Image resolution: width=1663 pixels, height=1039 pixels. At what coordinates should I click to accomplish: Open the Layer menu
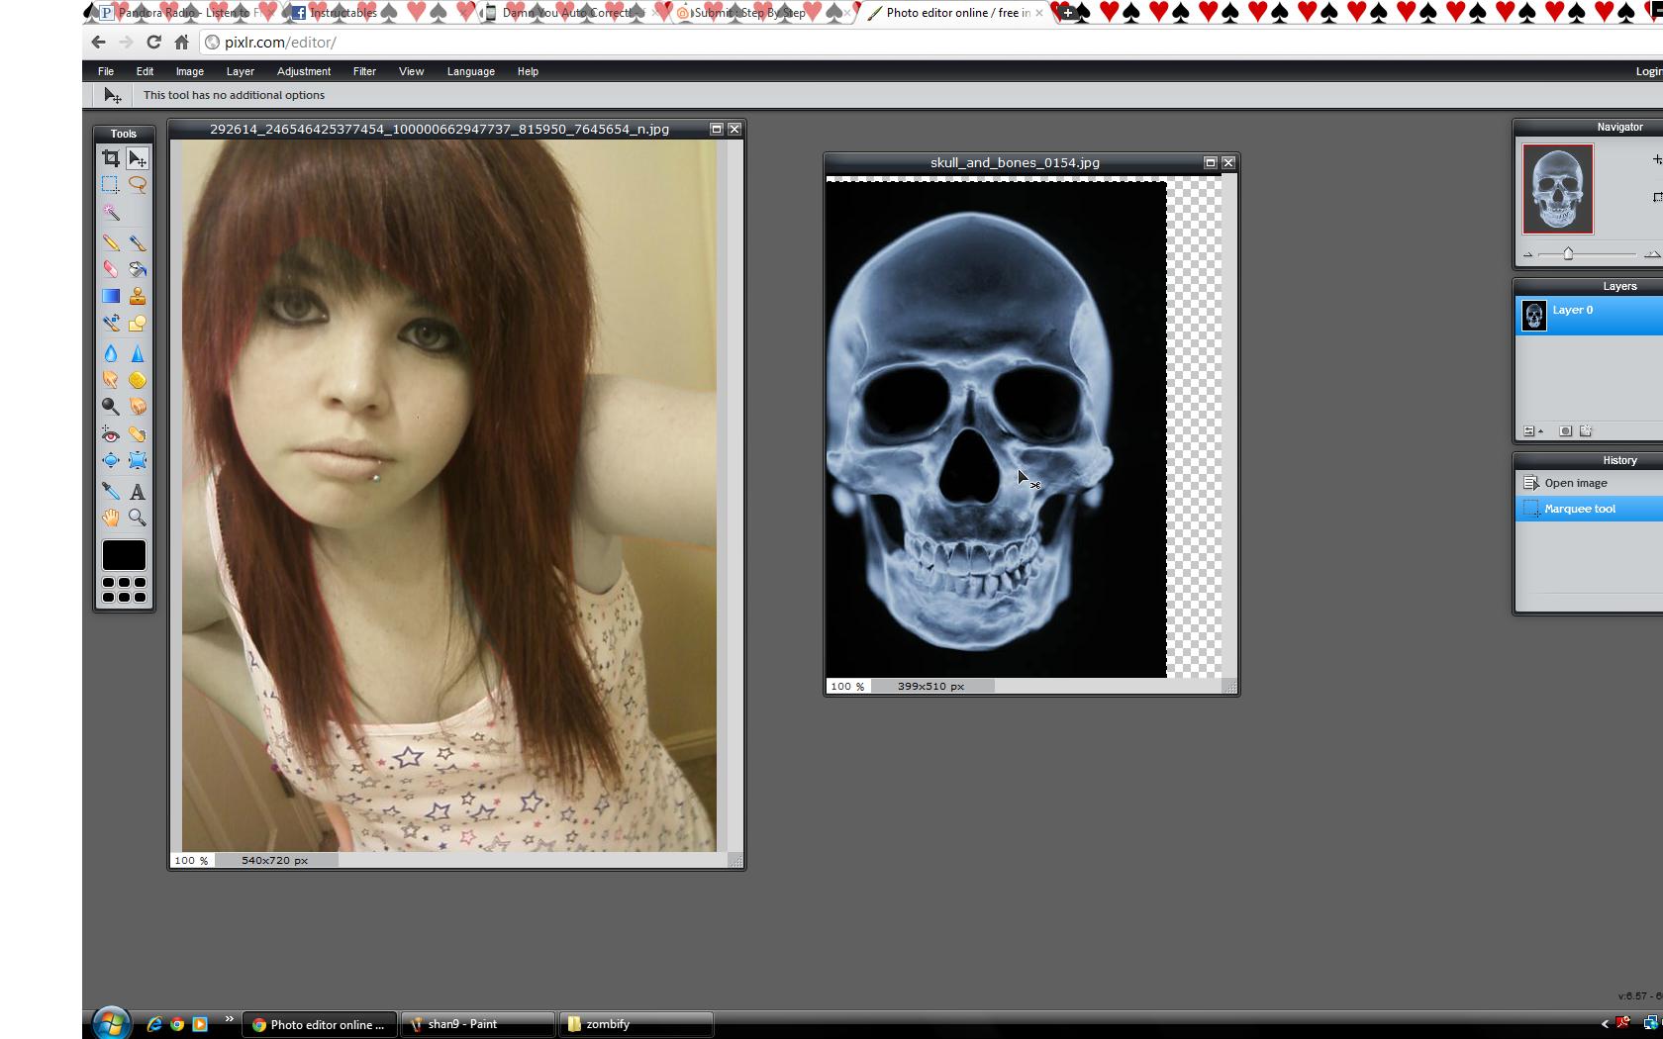pyautogui.click(x=241, y=71)
